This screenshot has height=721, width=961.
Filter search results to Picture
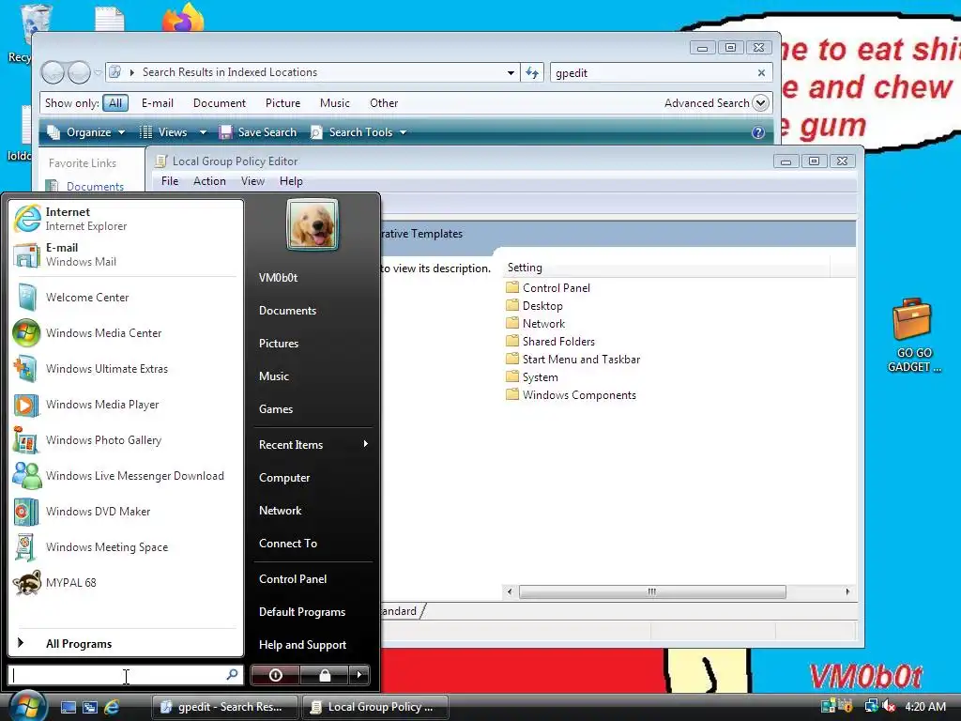pyautogui.click(x=282, y=103)
